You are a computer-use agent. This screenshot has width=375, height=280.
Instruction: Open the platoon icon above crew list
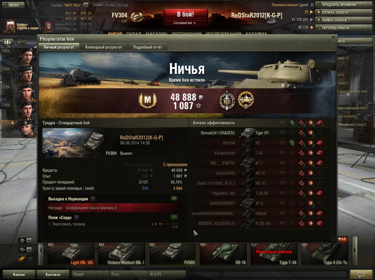7,42
